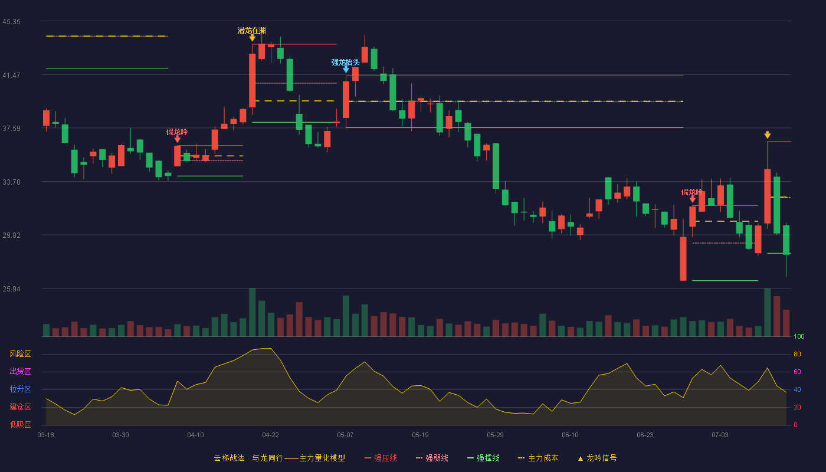
Task: Click the orange 80 indicator scale value
Action: tap(796, 354)
